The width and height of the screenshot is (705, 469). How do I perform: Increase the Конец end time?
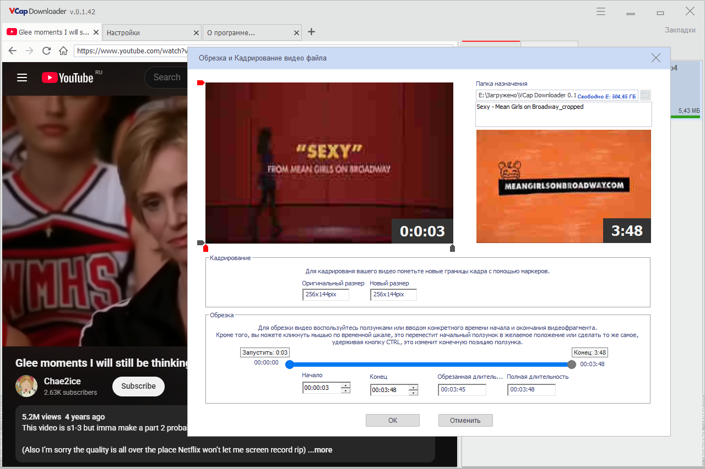pos(413,387)
